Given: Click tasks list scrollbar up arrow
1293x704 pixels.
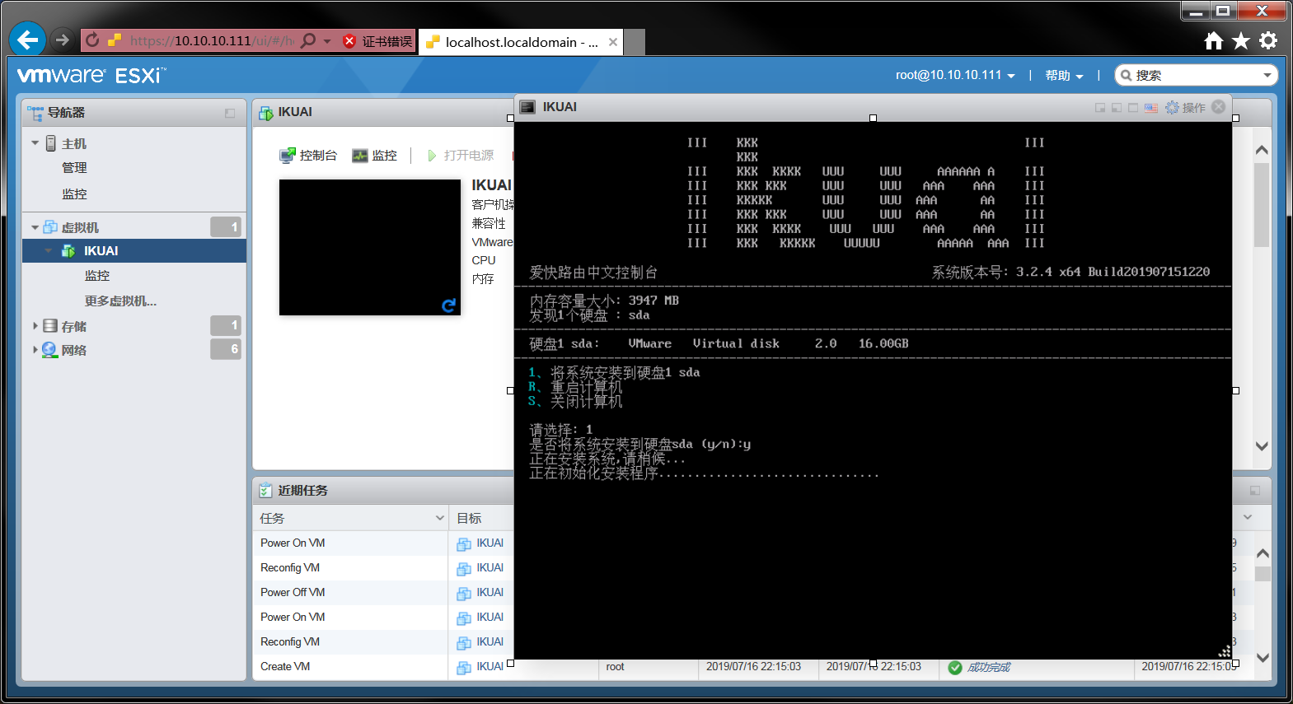Looking at the screenshot, I should click(x=1263, y=553).
